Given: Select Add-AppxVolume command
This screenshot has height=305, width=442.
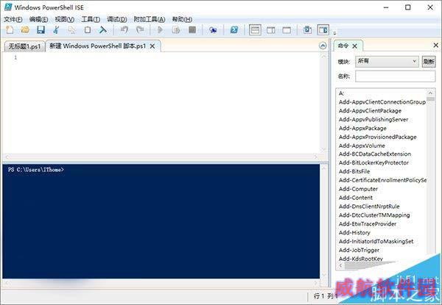Looking at the screenshot, I should pos(362,146).
